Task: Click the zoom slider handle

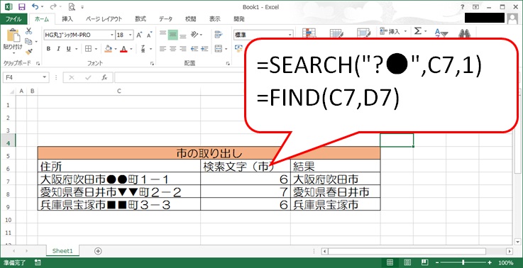Action: [463, 262]
